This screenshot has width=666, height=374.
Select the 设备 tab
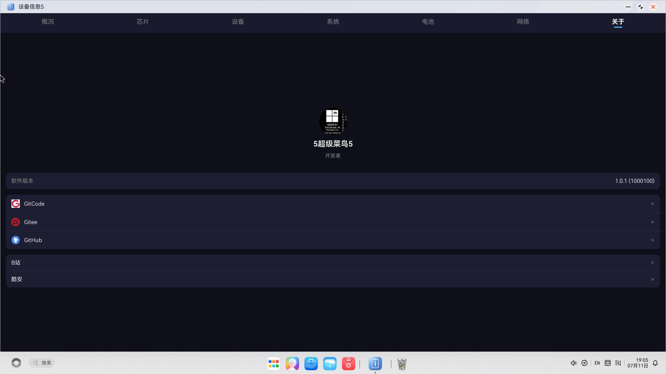point(238,21)
